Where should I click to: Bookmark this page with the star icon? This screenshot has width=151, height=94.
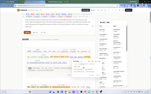coord(117,5)
